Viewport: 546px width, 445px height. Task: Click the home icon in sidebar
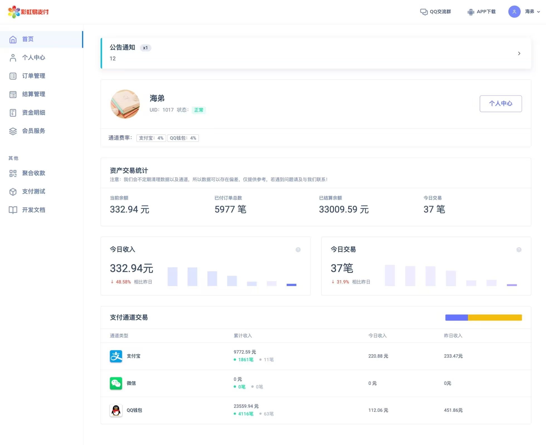pyautogui.click(x=13, y=40)
